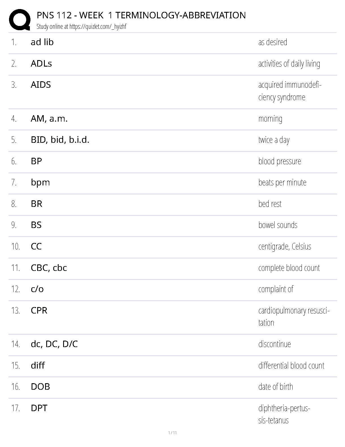Select the 'ad lib' term
The image size is (345, 447).
point(42,42)
